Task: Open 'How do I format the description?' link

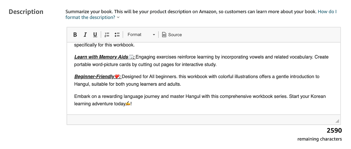Action: (90, 17)
